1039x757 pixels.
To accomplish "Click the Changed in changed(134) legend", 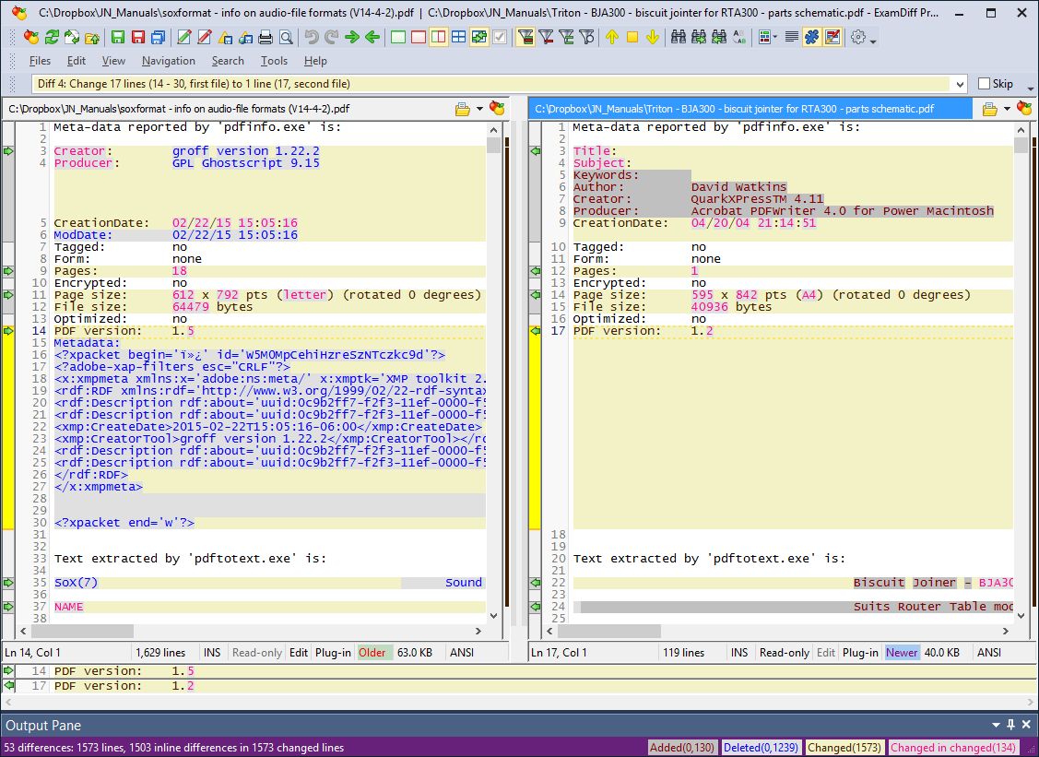I will pyautogui.click(x=953, y=747).
